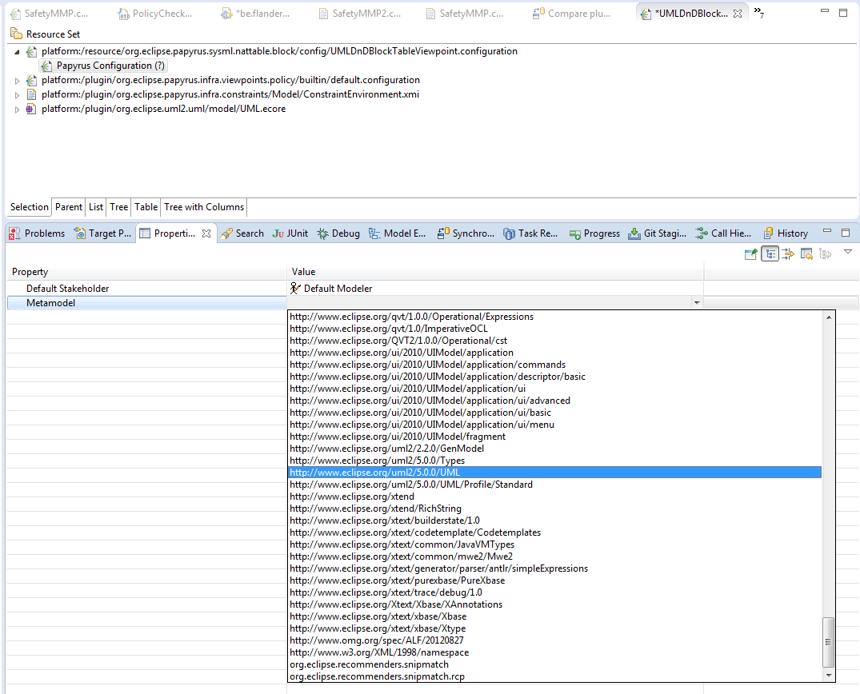
Task: Open the Target P... view tab
Action: 103,233
